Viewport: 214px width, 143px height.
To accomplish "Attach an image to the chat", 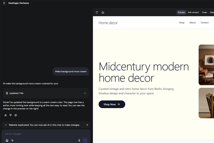I will tap(7, 140).
